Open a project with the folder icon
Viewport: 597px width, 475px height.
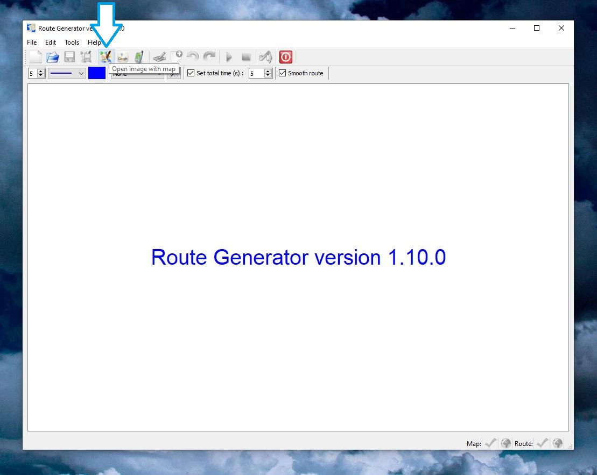[x=53, y=57]
